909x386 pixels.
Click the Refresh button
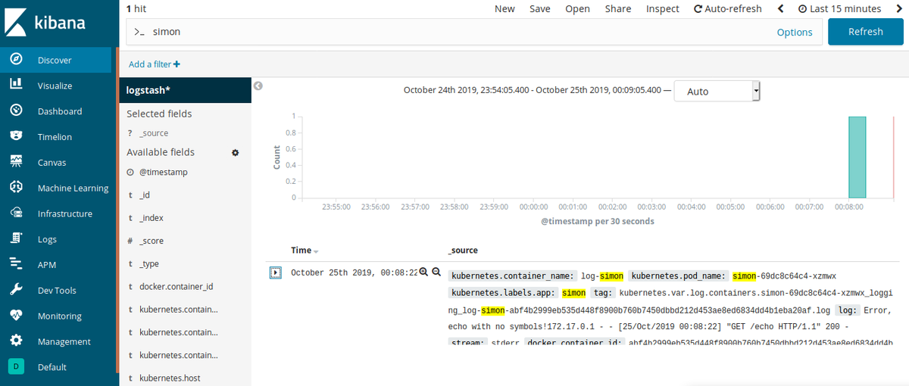tap(865, 32)
